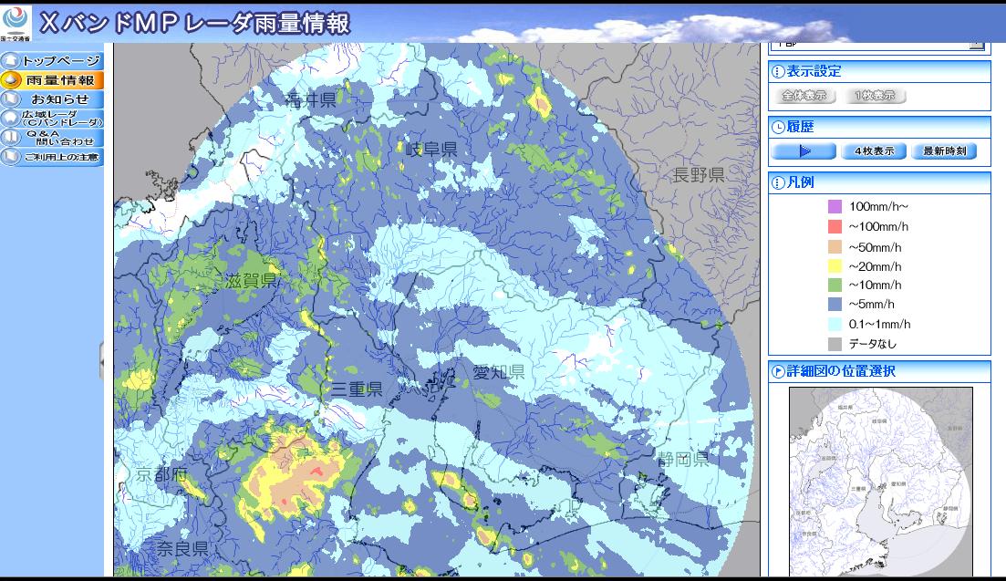Click the 静岡県 label on the map
This screenshot has height=581, width=1006.
coord(683,459)
